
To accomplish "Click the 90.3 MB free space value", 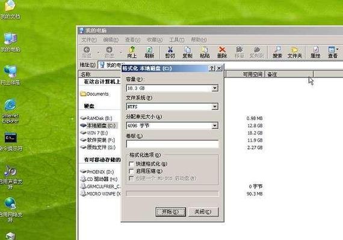I will tap(255, 194).
